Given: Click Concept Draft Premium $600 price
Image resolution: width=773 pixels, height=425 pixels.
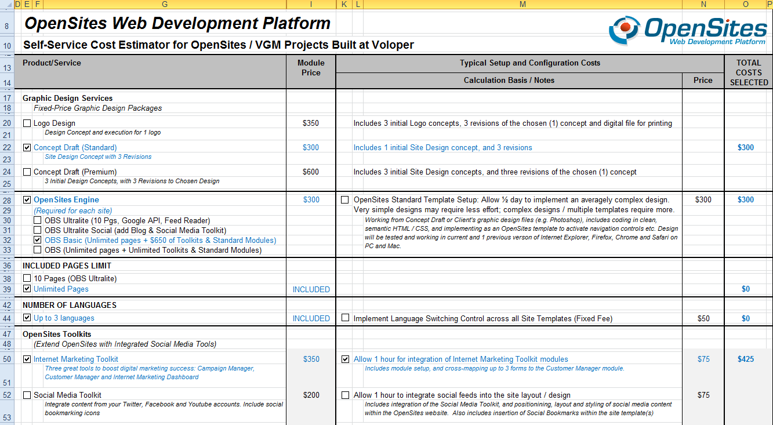Looking at the screenshot, I should pos(311,172).
